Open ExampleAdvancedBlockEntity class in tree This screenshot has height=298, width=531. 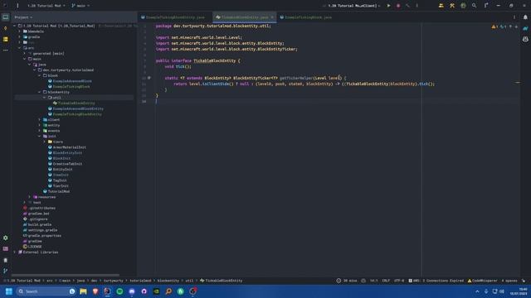78,108
